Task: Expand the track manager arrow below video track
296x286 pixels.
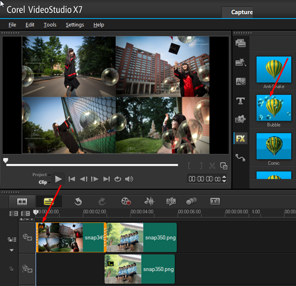Action: coord(12,250)
